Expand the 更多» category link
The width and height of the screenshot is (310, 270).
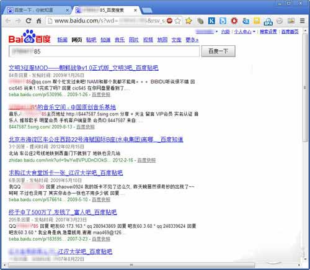[x=192, y=40]
